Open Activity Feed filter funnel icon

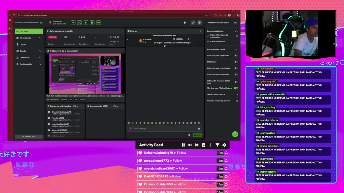(x=217, y=145)
